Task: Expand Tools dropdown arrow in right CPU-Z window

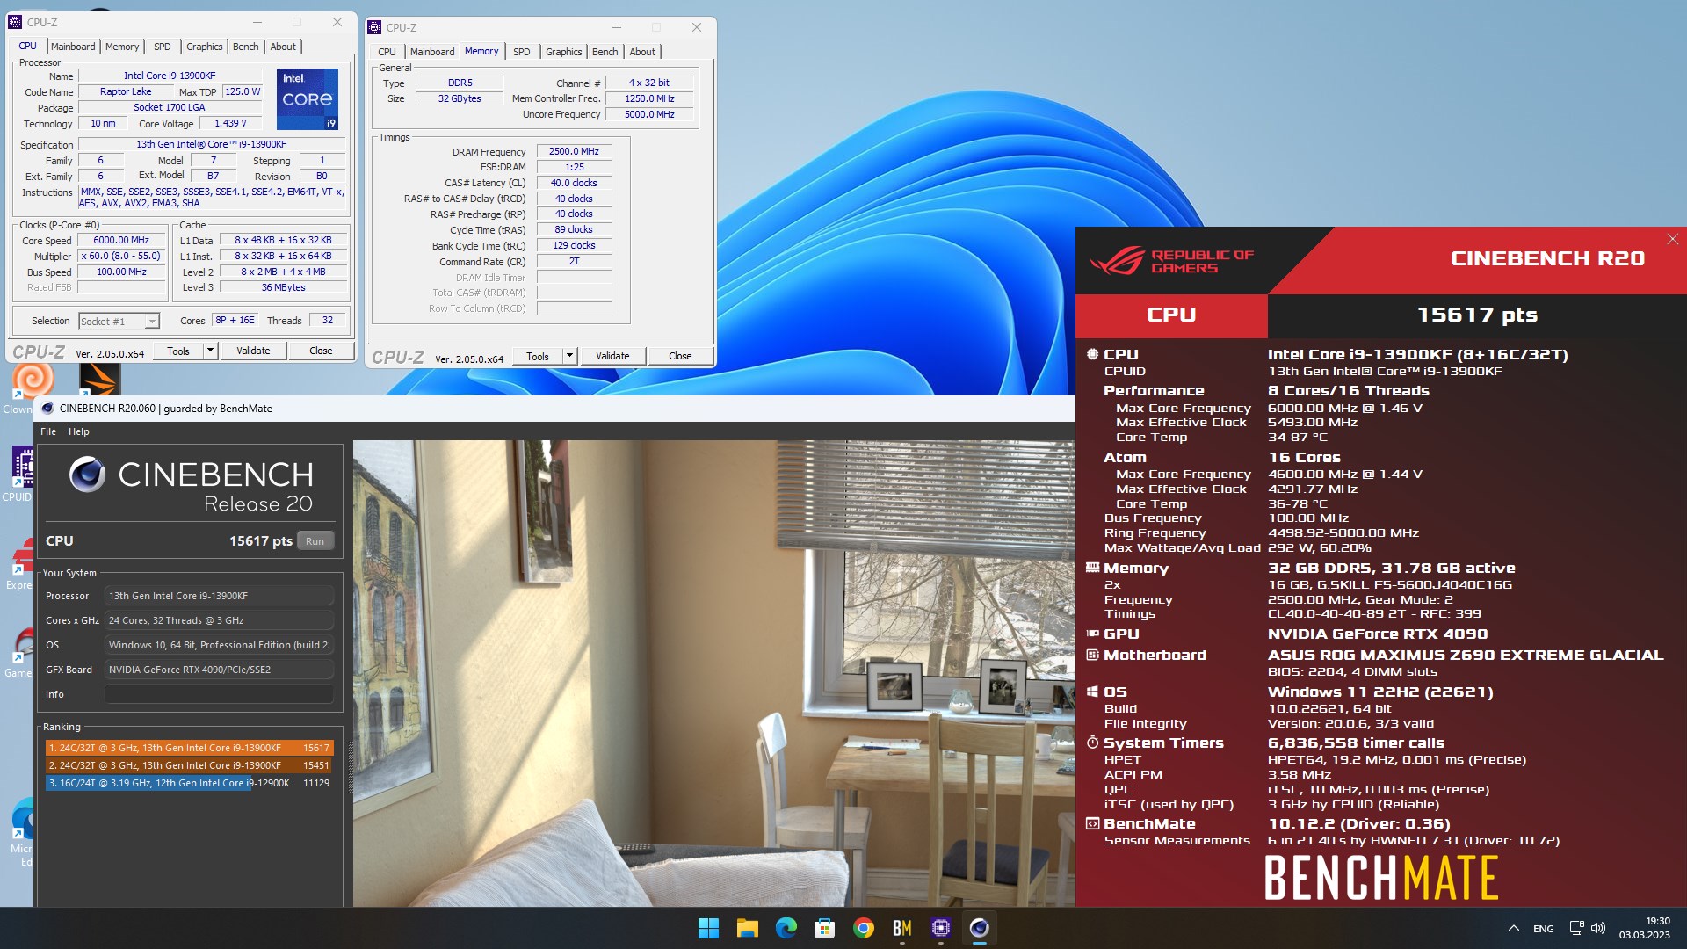Action: click(569, 356)
